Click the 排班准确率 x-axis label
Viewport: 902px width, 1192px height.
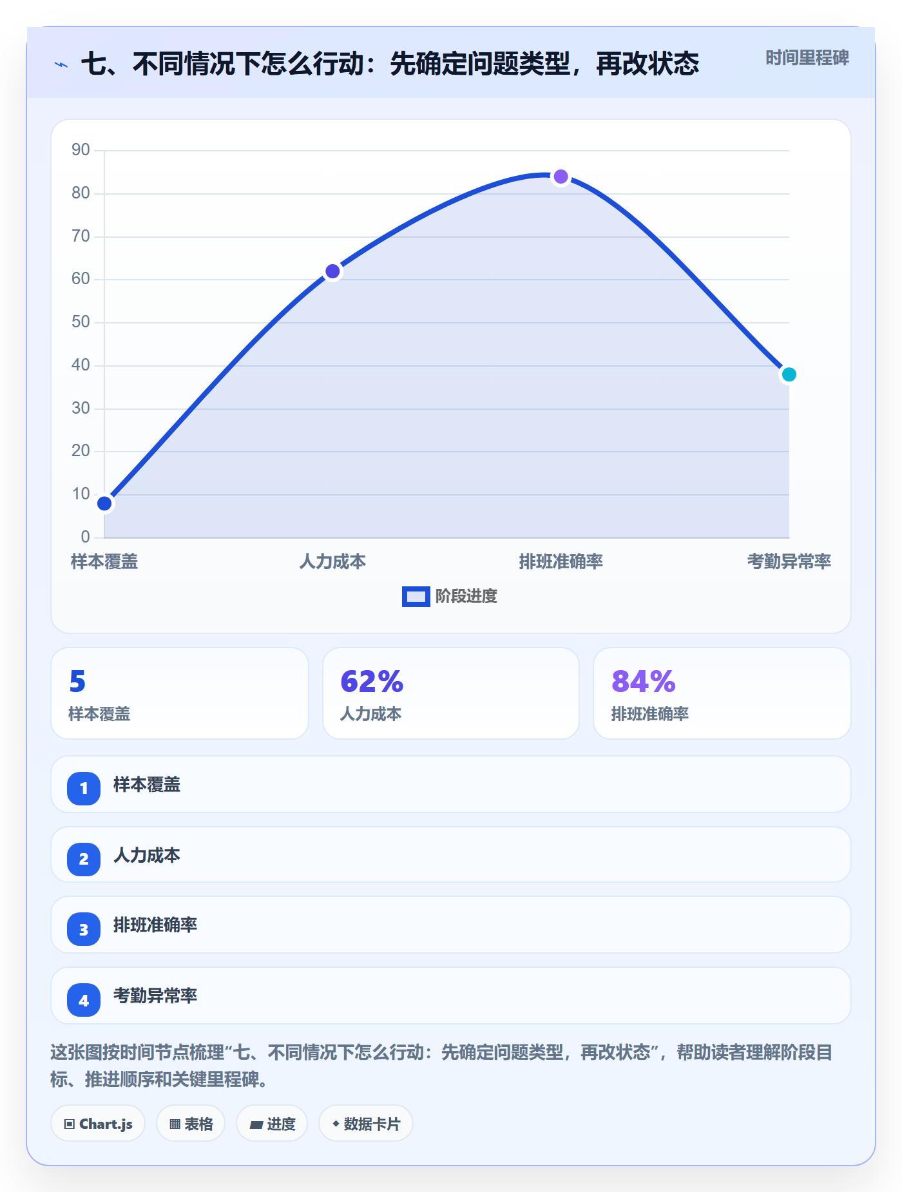coord(561,562)
